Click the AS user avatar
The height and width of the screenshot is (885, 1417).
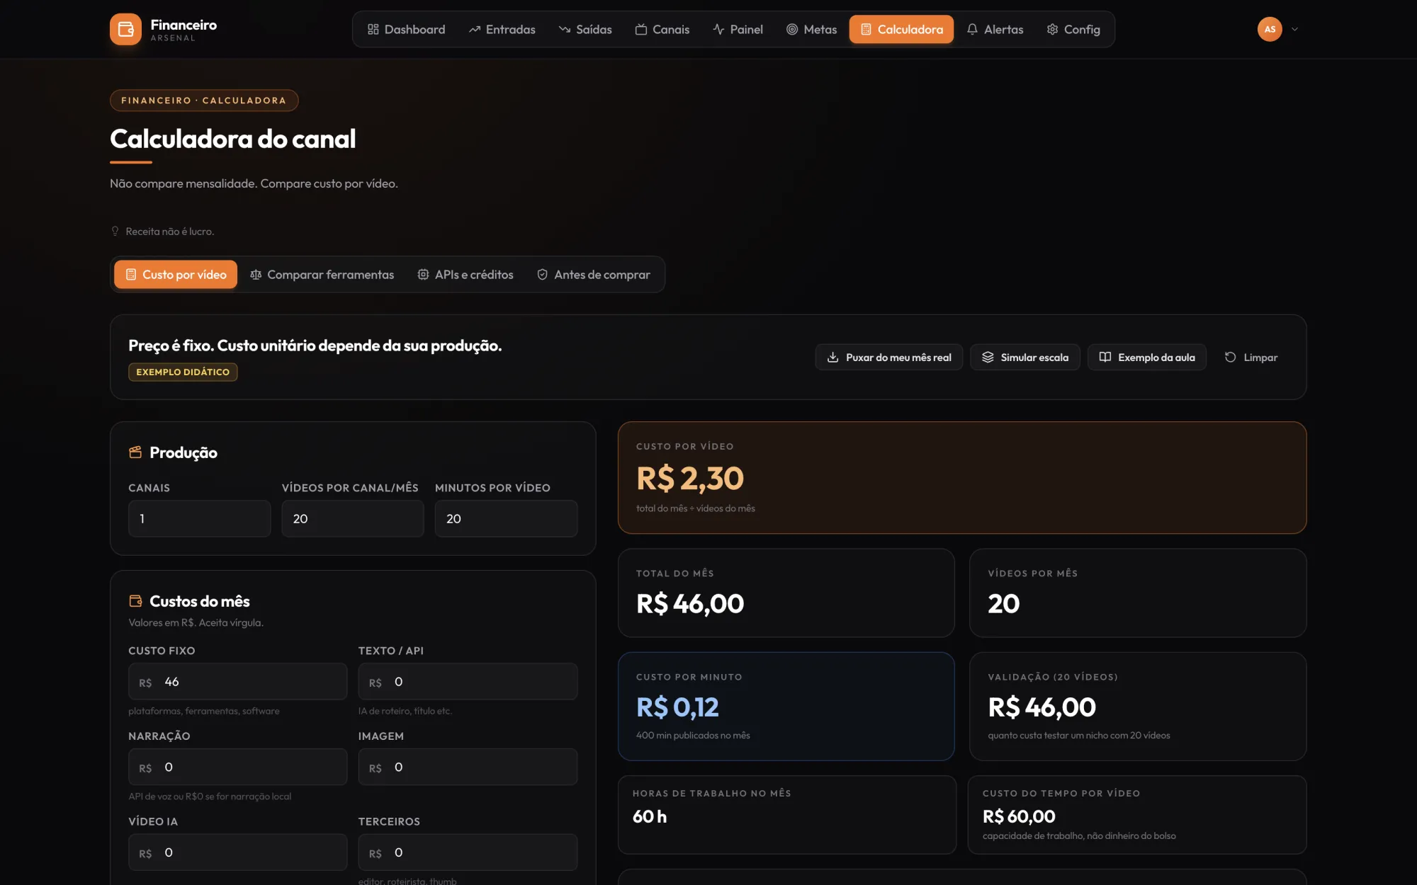[1270, 29]
